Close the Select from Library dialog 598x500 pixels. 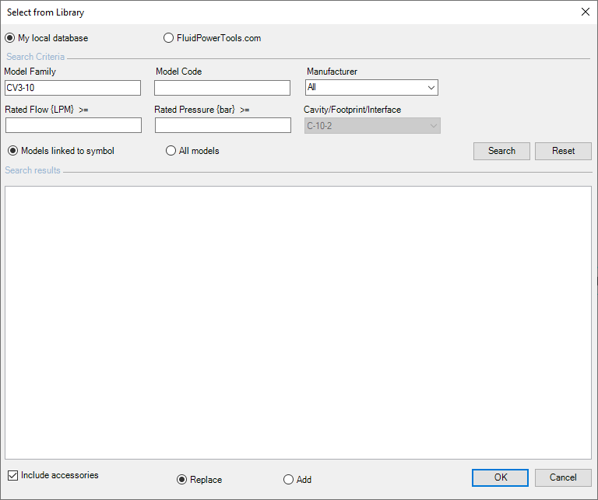585,12
